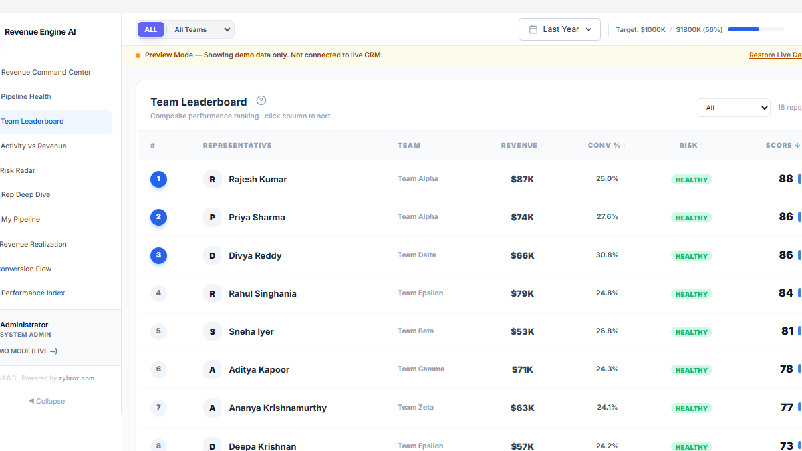Screen dimensions: 802x451
Task: Open the All filter dropdown in leaderboard
Action: tap(733, 108)
